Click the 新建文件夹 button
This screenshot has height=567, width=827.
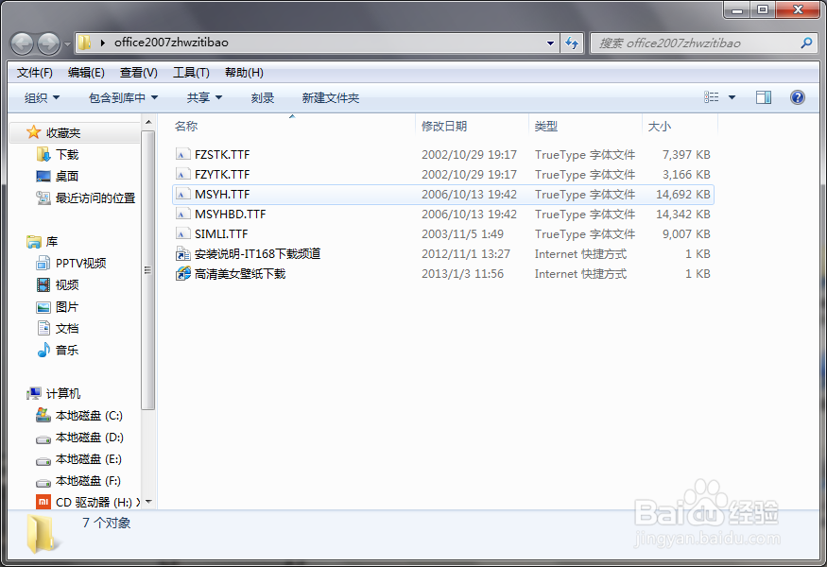point(330,97)
